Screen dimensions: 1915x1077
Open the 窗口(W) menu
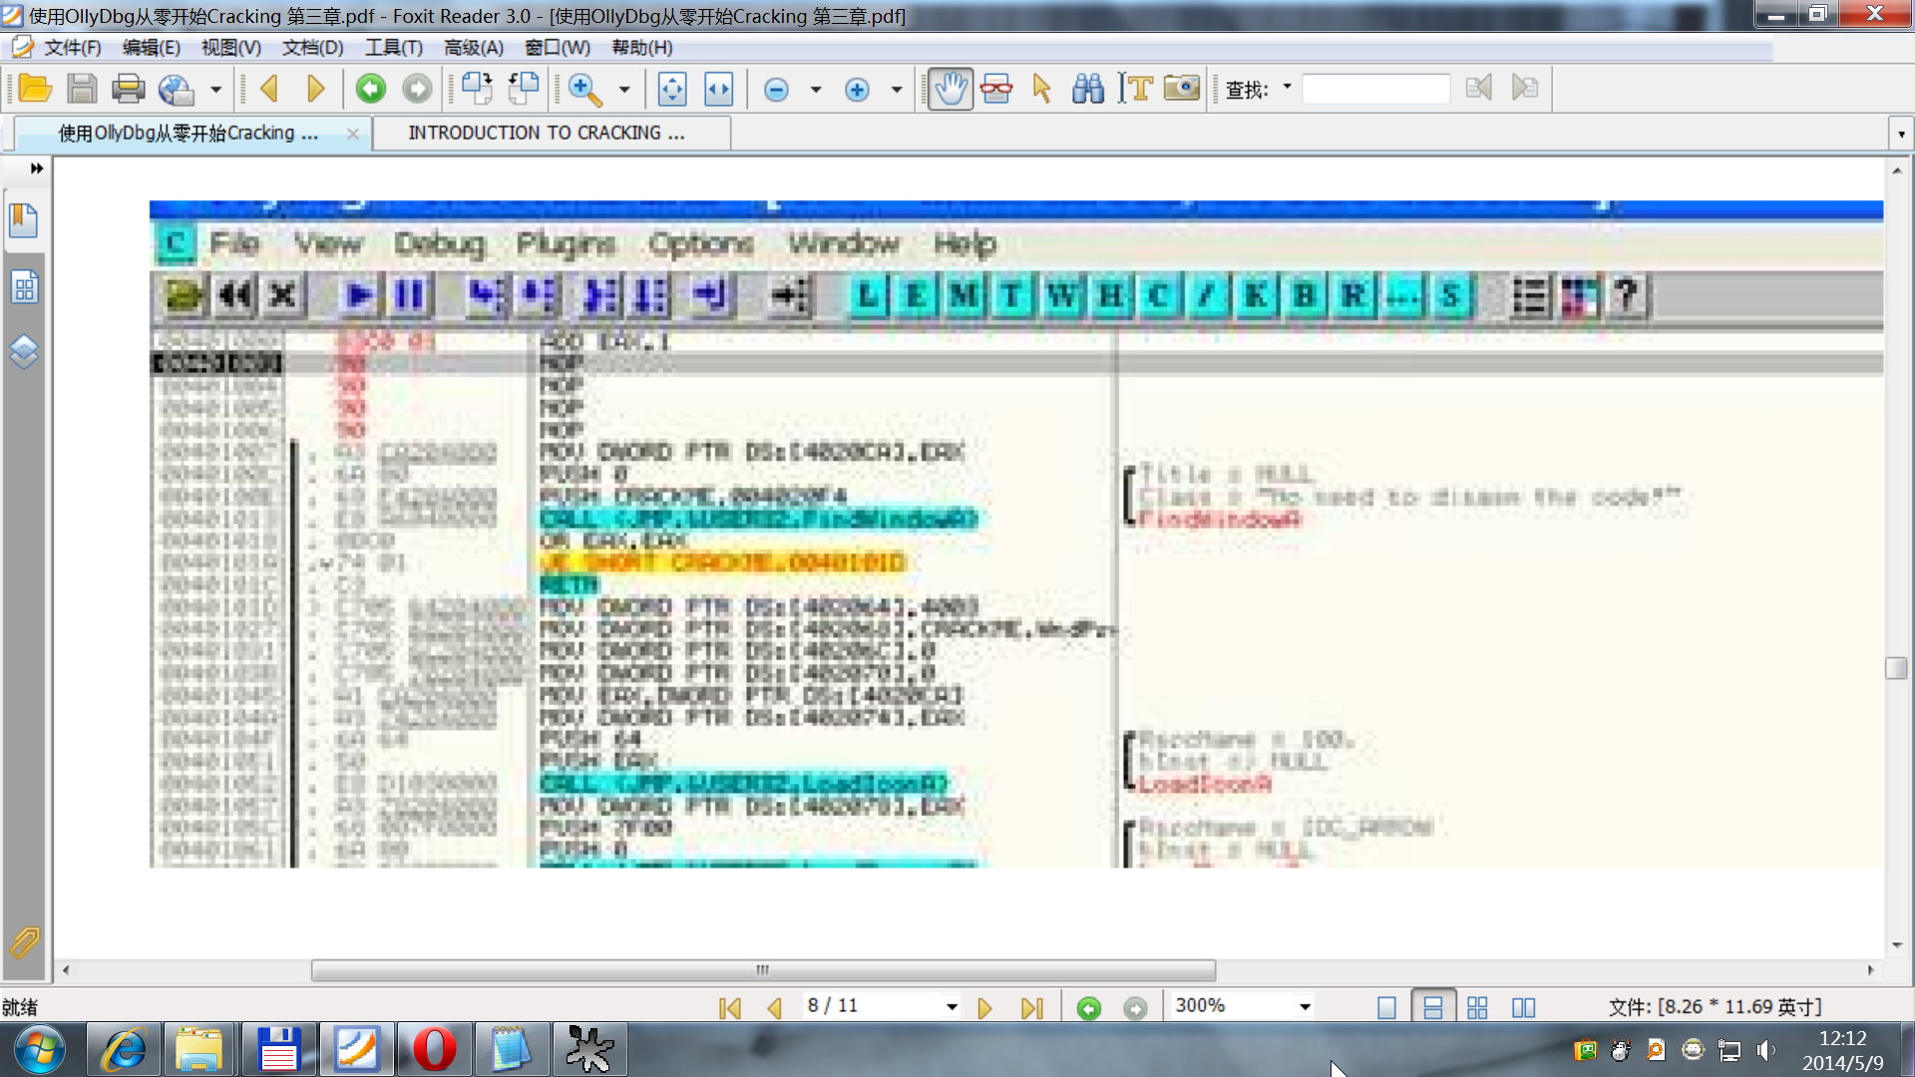coord(557,48)
